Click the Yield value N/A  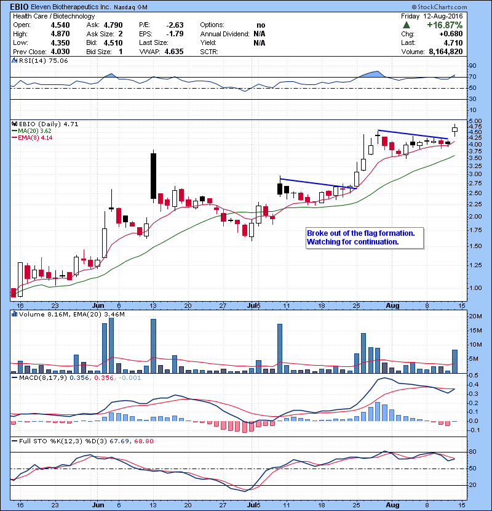click(x=259, y=42)
